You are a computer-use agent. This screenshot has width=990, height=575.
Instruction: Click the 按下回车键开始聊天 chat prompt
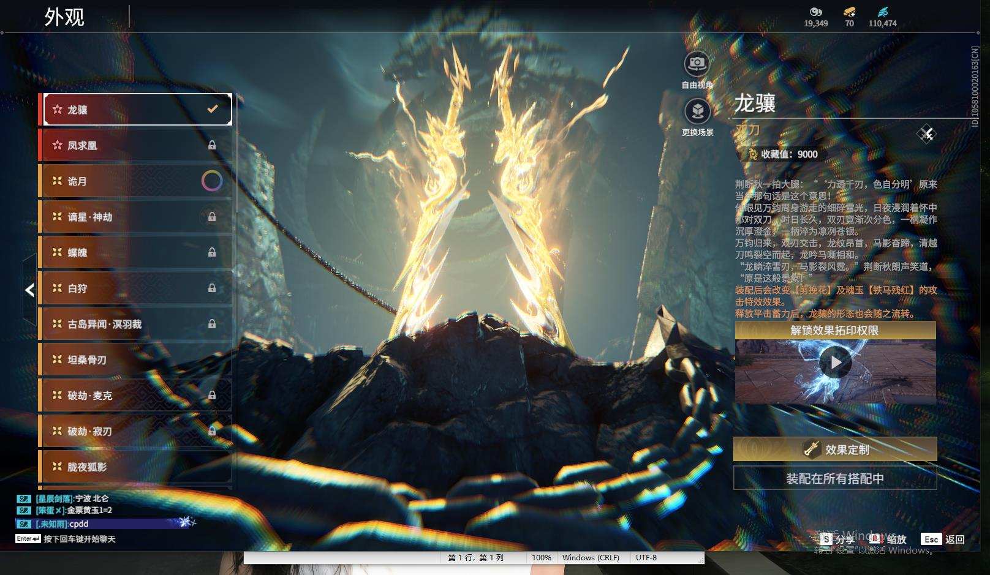click(x=80, y=539)
